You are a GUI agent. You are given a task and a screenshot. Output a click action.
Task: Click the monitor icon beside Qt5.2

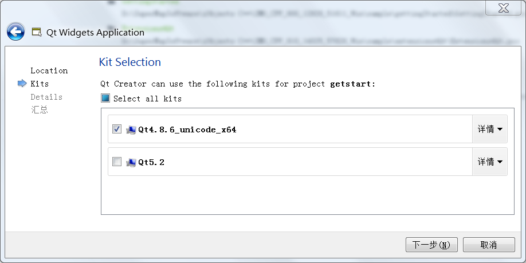point(131,162)
